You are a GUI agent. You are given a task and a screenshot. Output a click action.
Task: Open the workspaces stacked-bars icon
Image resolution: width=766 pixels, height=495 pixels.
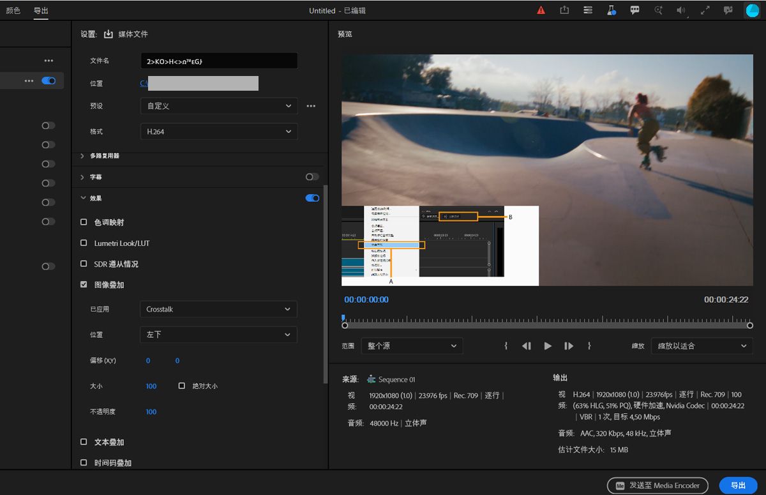[588, 10]
